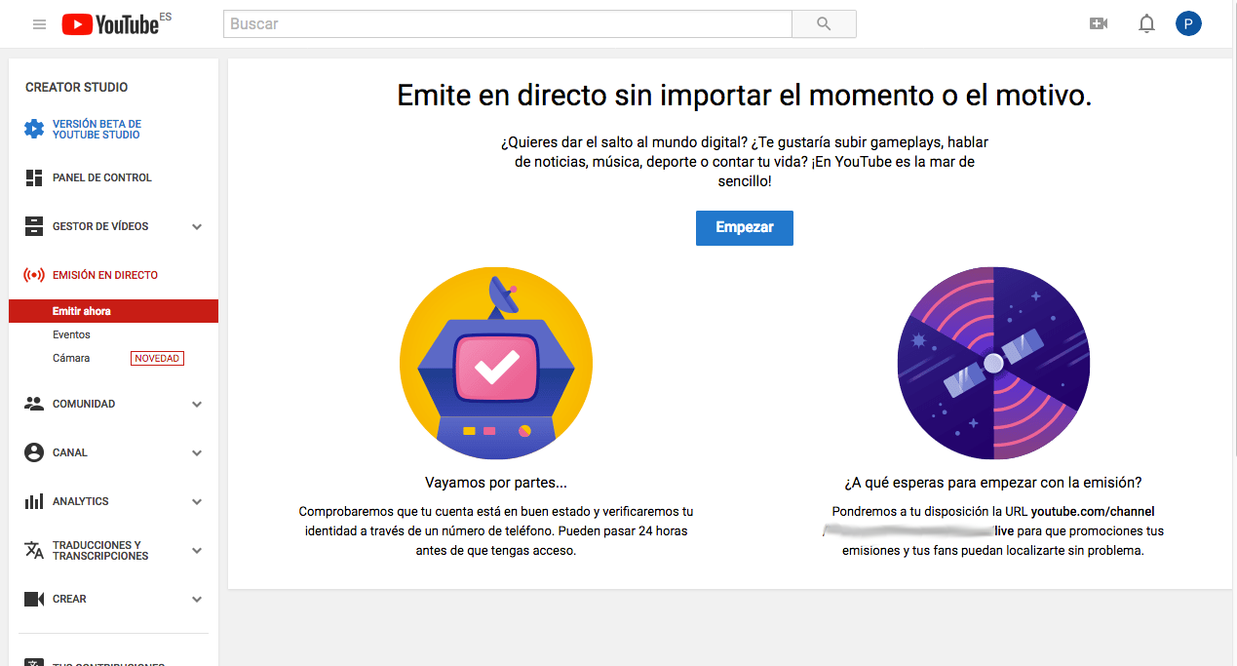Open Traducciones y Transcripciones
Screen dimensions: 1237x666
pos(100,550)
